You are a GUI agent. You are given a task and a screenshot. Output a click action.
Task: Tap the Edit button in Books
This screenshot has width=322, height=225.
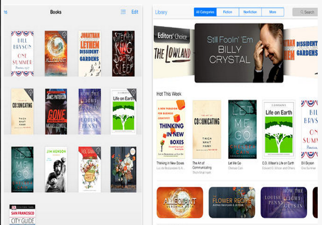point(135,12)
